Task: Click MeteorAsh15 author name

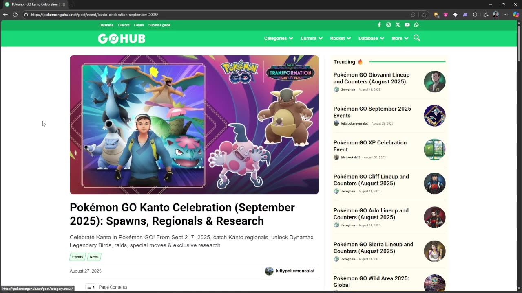Action: point(351,157)
